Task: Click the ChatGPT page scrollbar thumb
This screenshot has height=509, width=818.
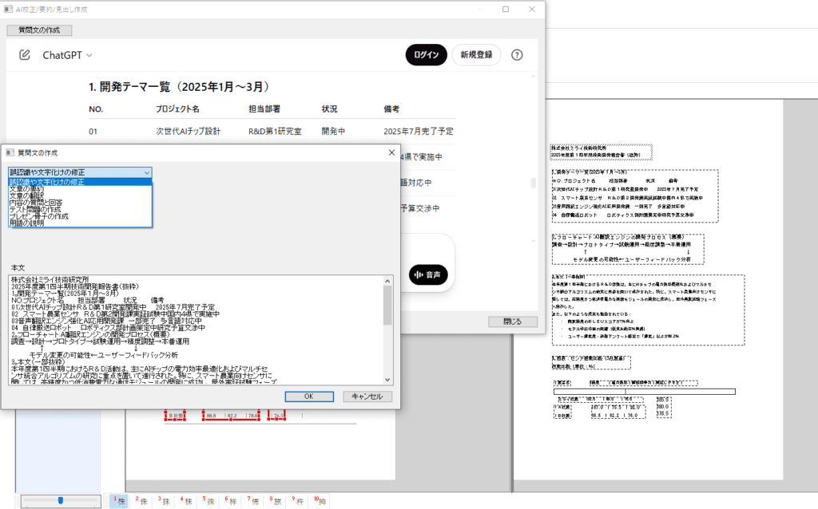Action: [x=533, y=183]
